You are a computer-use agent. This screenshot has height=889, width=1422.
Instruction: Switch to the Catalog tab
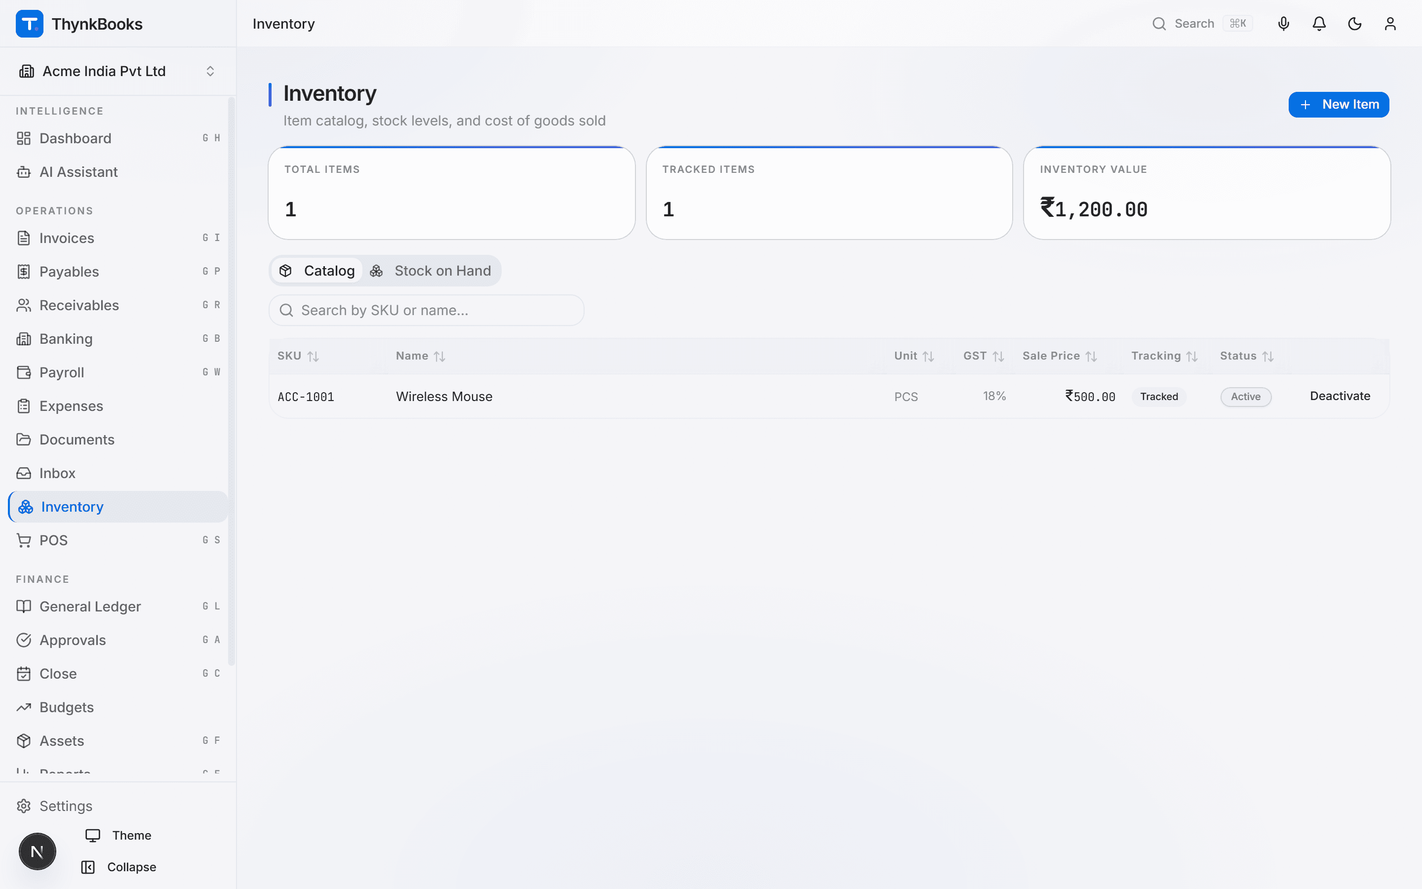click(317, 271)
